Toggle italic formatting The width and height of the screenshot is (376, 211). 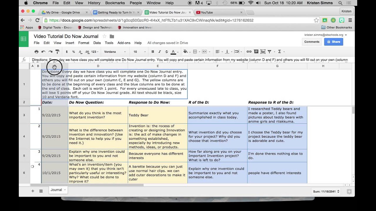[160, 52]
